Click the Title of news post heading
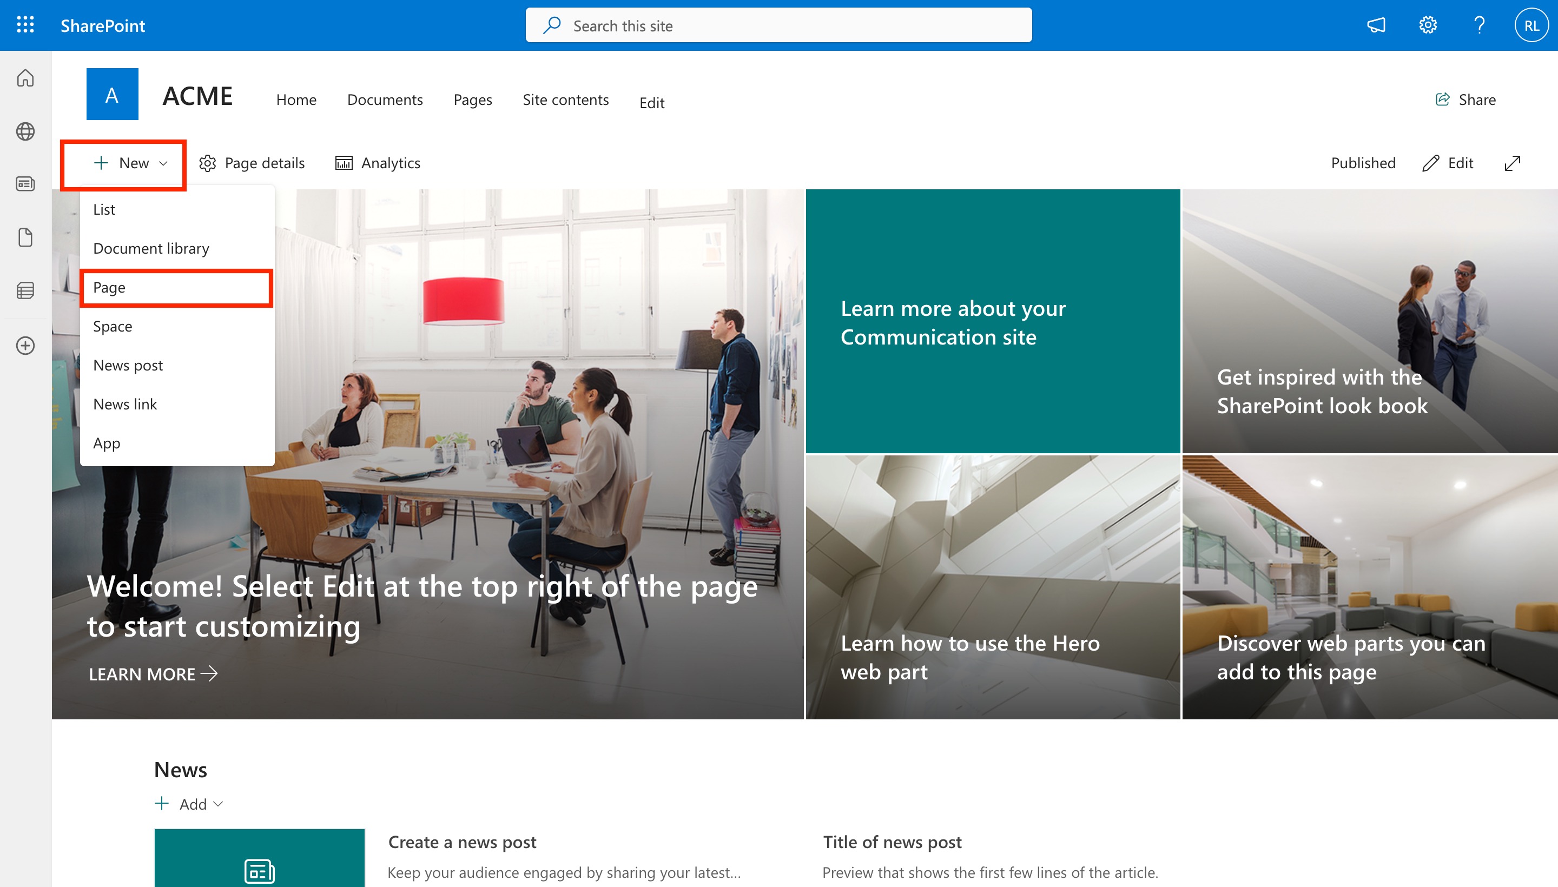 [892, 842]
